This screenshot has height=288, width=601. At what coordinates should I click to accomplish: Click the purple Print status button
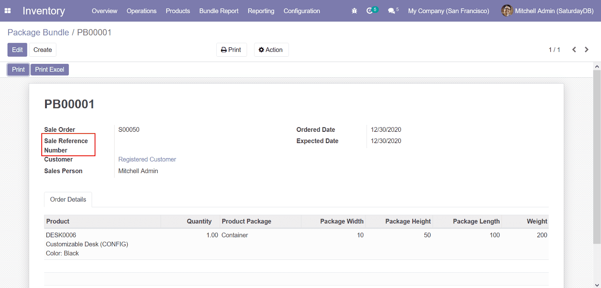coord(18,69)
